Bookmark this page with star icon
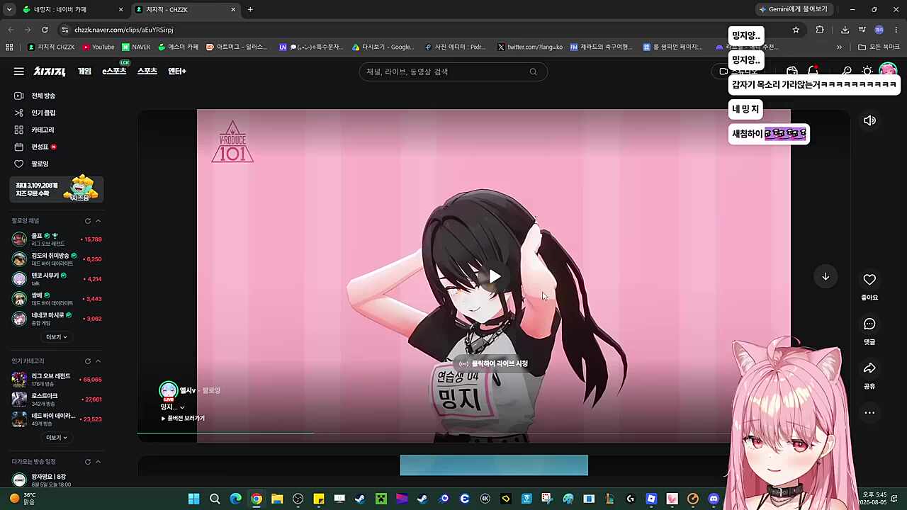Image resolution: width=907 pixels, height=510 pixels. 796,30
